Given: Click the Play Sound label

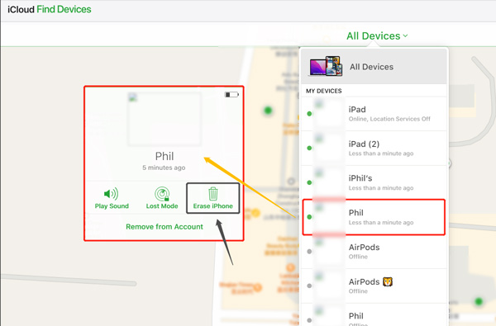Looking at the screenshot, I should click(112, 206).
